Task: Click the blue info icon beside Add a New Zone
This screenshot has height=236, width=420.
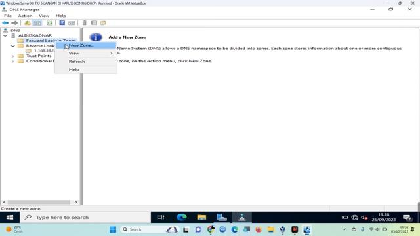Action: [x=96, y=37]
